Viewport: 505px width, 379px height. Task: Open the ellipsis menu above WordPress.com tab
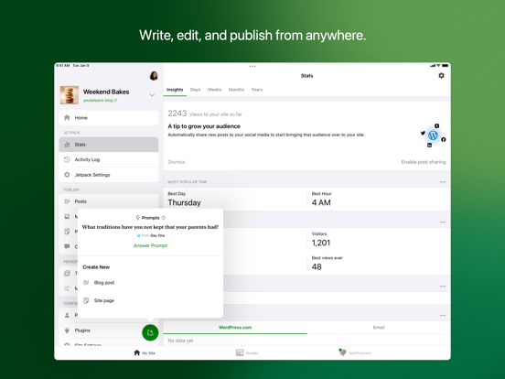(443, 315)
